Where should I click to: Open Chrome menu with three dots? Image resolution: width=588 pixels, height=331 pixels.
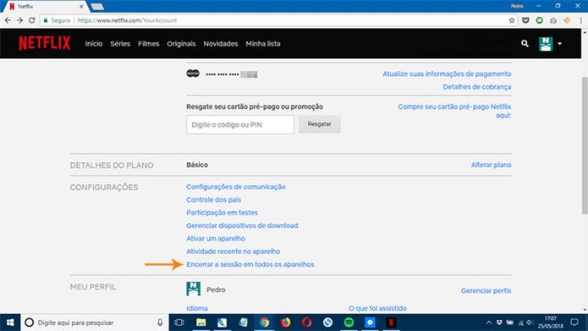pos(581,20)
